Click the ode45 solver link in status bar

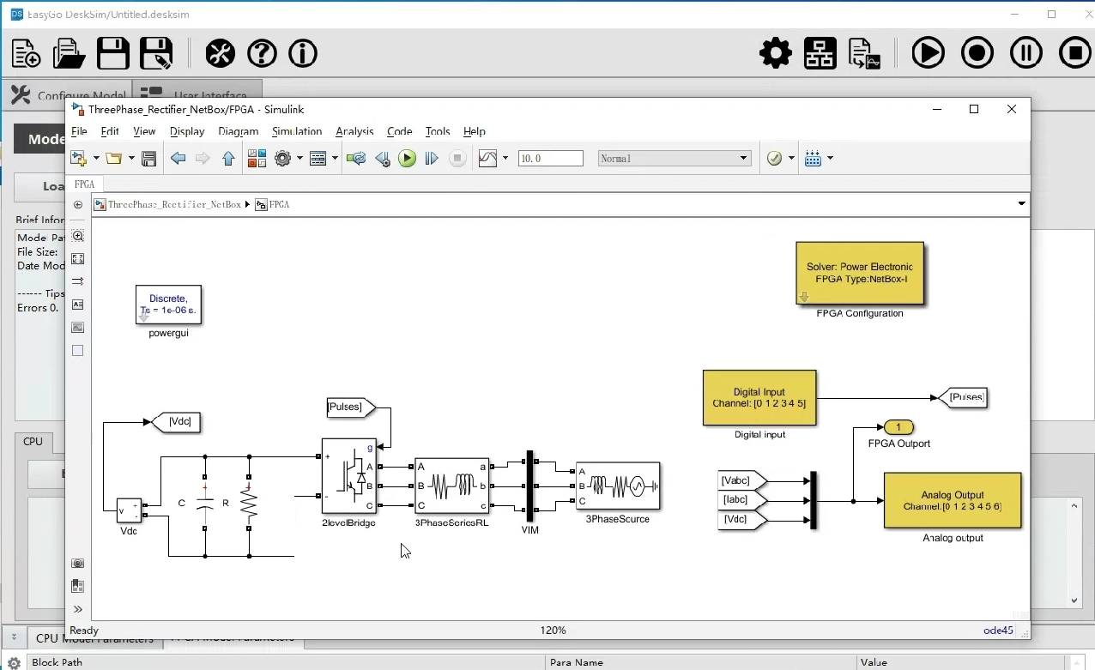(998, 631)
